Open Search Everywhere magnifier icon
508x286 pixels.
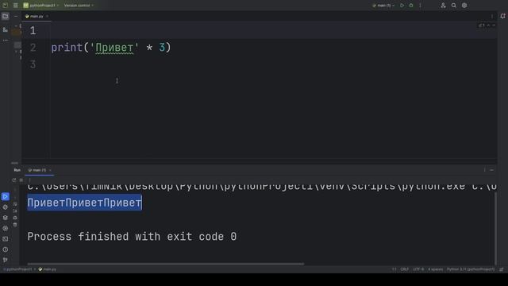pos(454,6)
